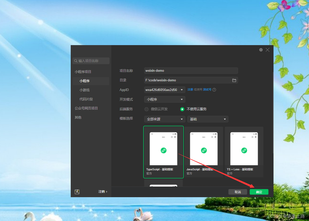Click 小程序项目 heading in sidebar
The image size is (309, 221).
pyautogui.click(x=83, y=72)
